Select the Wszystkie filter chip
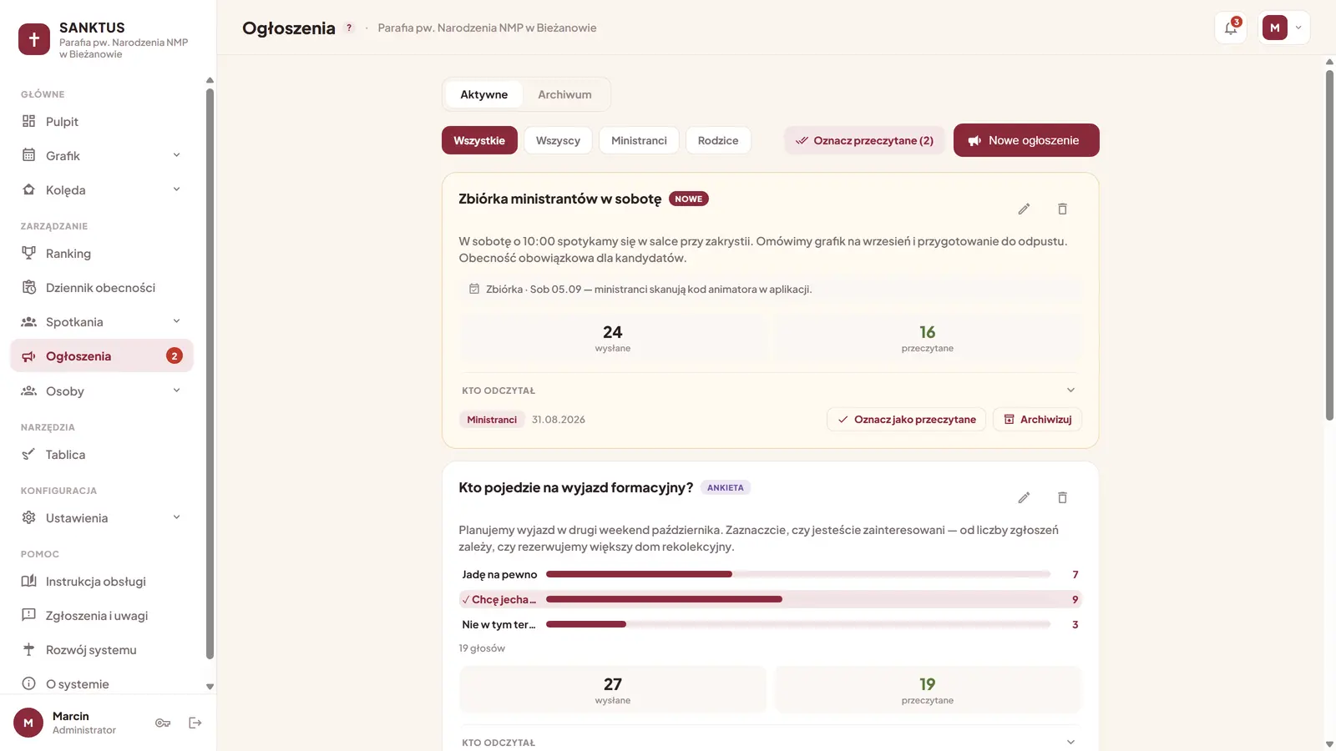The height and width of the screenshot is (751, 1336). click(479, 140)
